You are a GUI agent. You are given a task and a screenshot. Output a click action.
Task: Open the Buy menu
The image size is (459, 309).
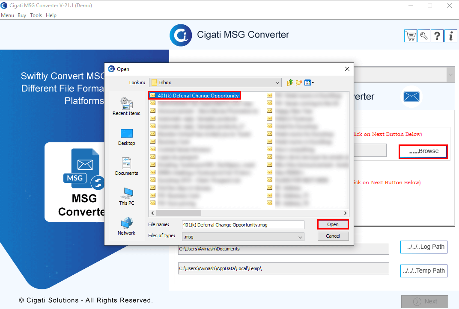click(x=22, y=15)
